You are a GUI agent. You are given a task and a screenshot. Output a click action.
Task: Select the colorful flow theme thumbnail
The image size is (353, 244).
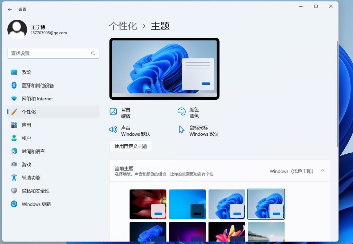point(227,232)
